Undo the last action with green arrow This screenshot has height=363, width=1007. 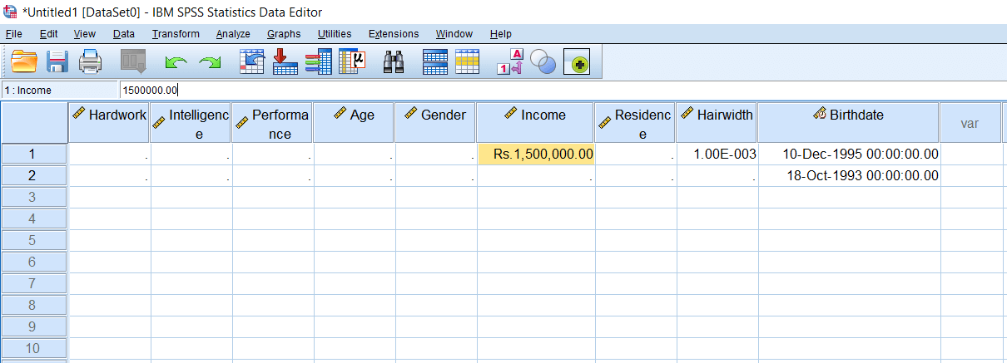[x=176, y=62]
